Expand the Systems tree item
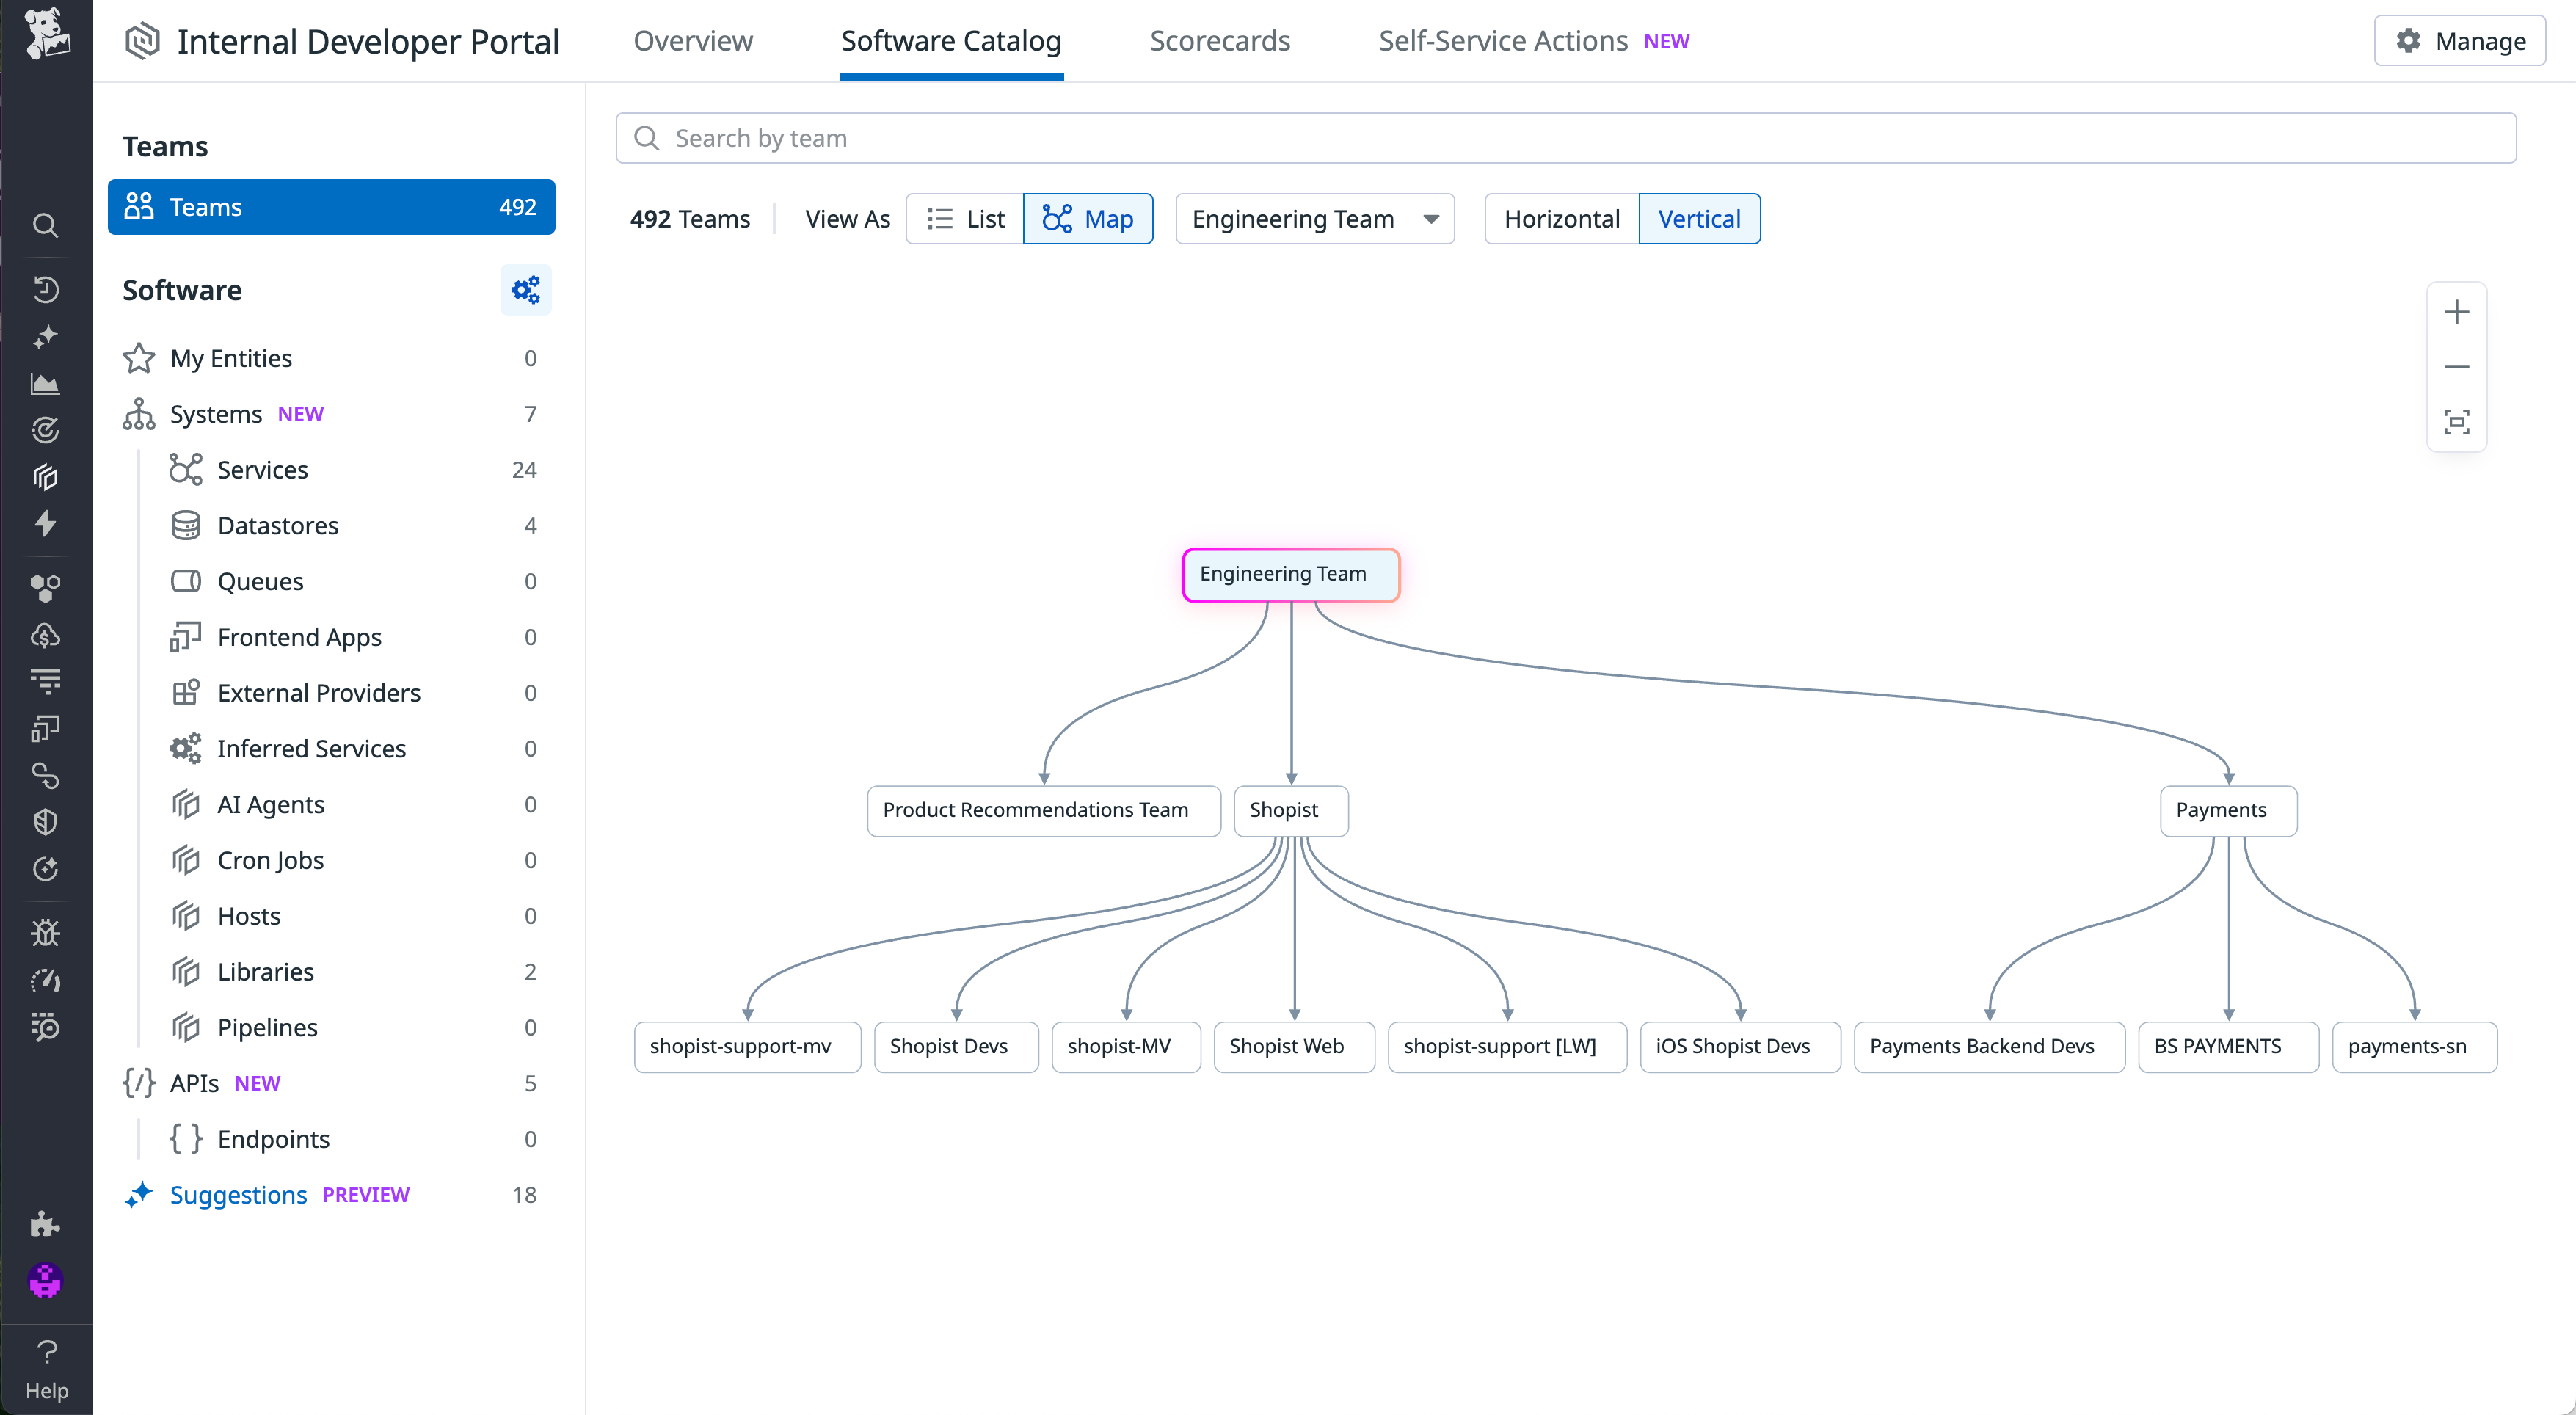 point(216,413)
